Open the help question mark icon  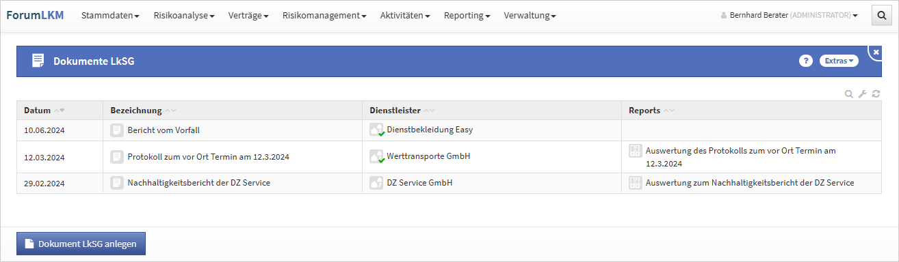805,61
